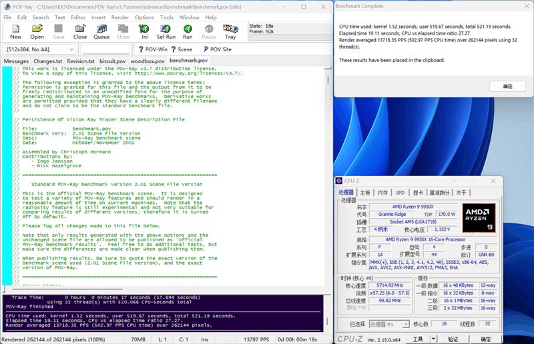Click the Show render window icon
This screenshot has width=534, height=344.
(x=123, y=31)
